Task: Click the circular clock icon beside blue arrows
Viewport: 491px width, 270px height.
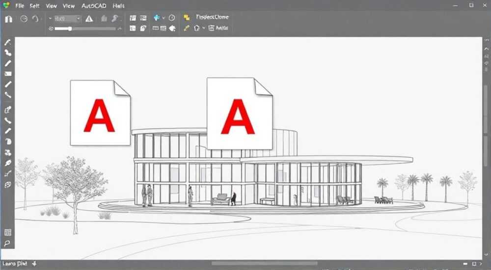Action: pyautogui.click(x=172, y=18)
